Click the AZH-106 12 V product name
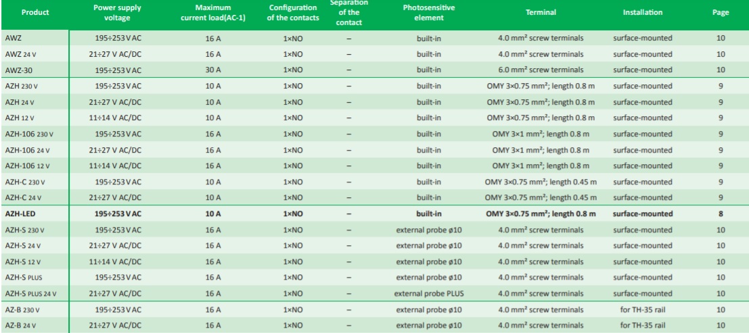This screenshot has width=749, height=333. tap(27, 166)
